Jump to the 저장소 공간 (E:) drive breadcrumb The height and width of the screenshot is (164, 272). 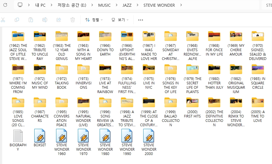pyautogui.click(x=71, y=5)
